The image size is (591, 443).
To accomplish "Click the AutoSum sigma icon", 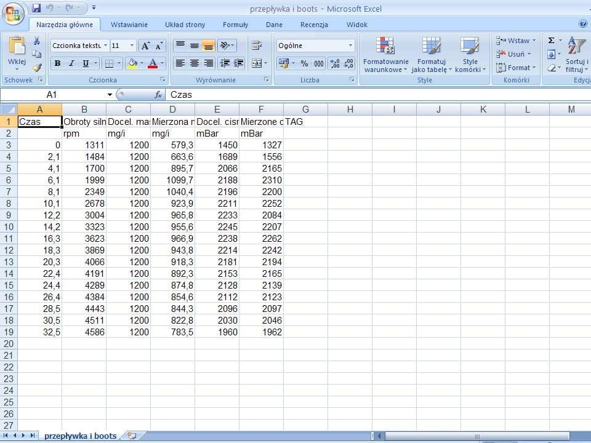I will tap(552, 41).
